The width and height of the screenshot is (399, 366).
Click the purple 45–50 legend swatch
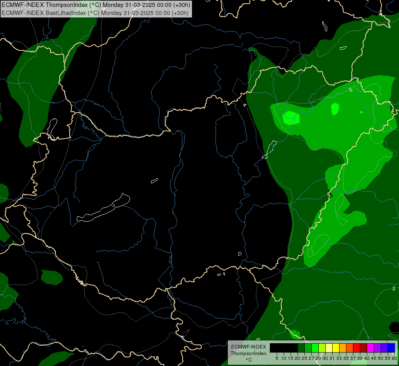(x=377, y=348)
